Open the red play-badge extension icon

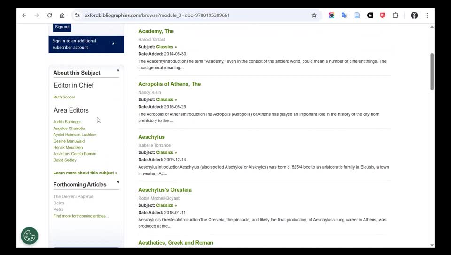click(382, 15)
